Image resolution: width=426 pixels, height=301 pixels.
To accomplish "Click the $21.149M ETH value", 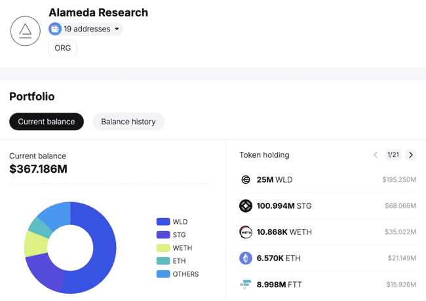I will coord(402,258).
